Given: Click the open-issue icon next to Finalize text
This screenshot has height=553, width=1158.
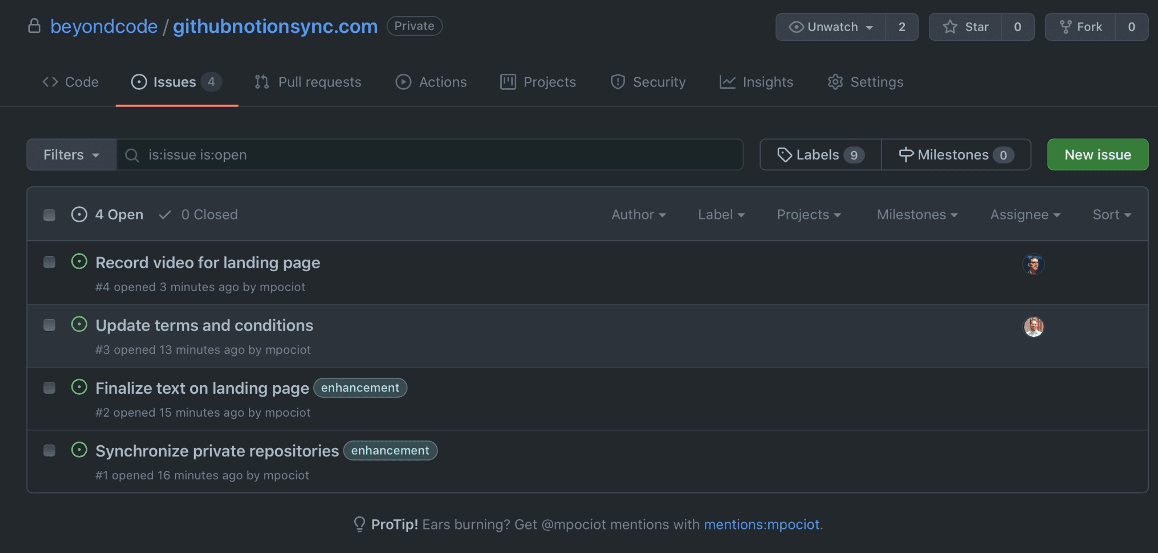Looking at the screenshot, I should [x=79, y=387].
